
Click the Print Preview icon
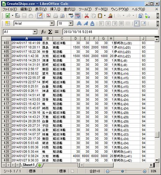(62, 16)
